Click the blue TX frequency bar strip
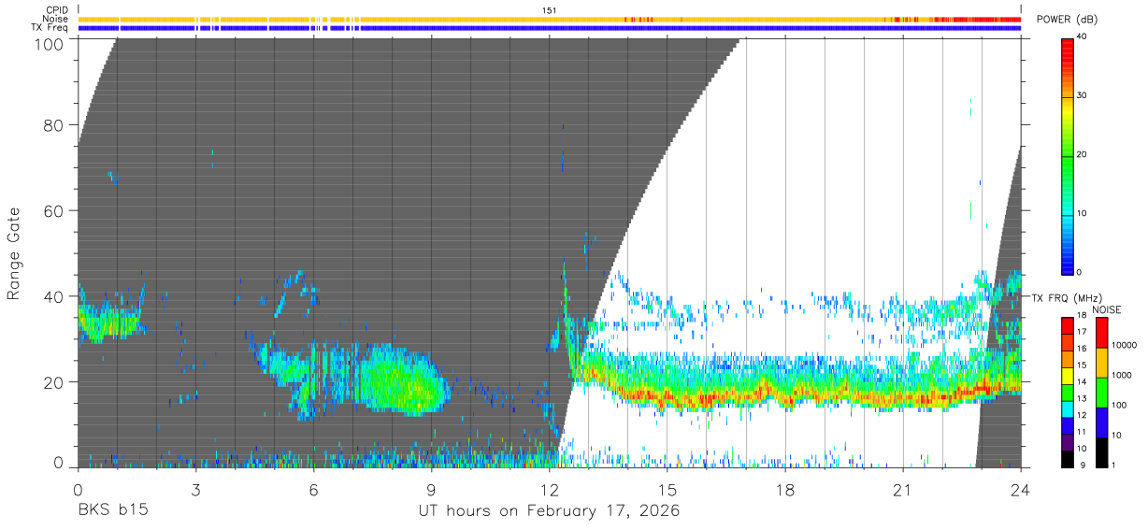The image size is (1148, 530). click(x=549, y=28)
